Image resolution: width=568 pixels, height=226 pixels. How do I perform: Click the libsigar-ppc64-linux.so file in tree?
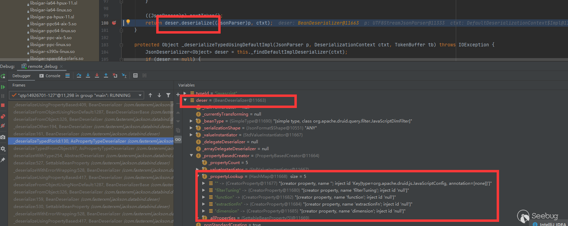(53, 31)
